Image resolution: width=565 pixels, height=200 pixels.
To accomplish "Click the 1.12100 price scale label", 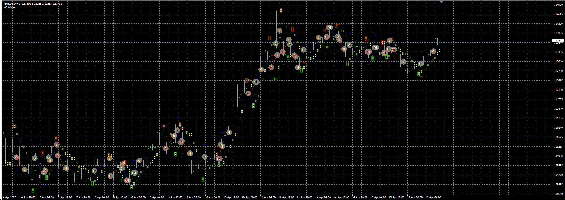I will [x=558, y=90].
